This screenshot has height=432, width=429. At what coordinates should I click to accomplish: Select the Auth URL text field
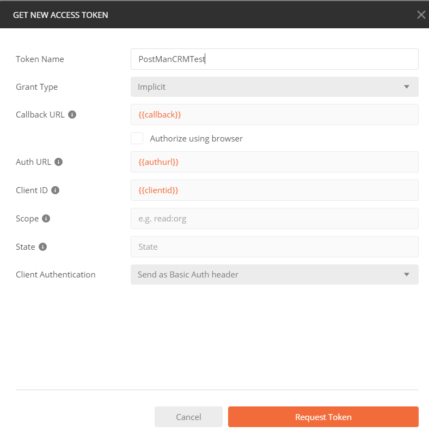coord(274,162)
